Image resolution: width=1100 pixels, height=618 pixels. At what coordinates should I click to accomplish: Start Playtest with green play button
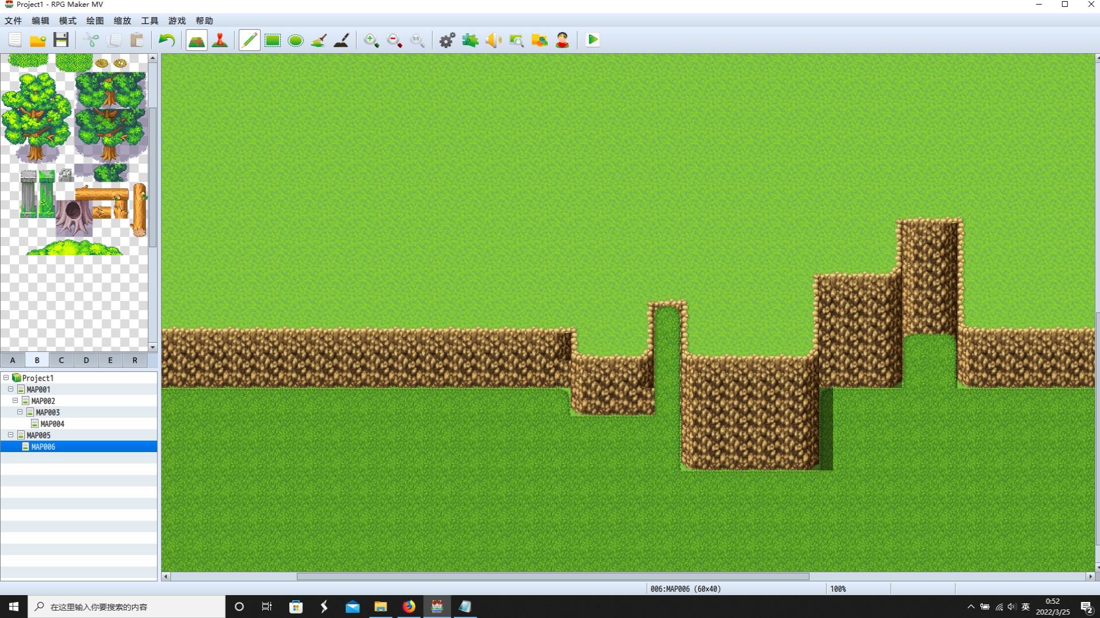coord(593,40)
